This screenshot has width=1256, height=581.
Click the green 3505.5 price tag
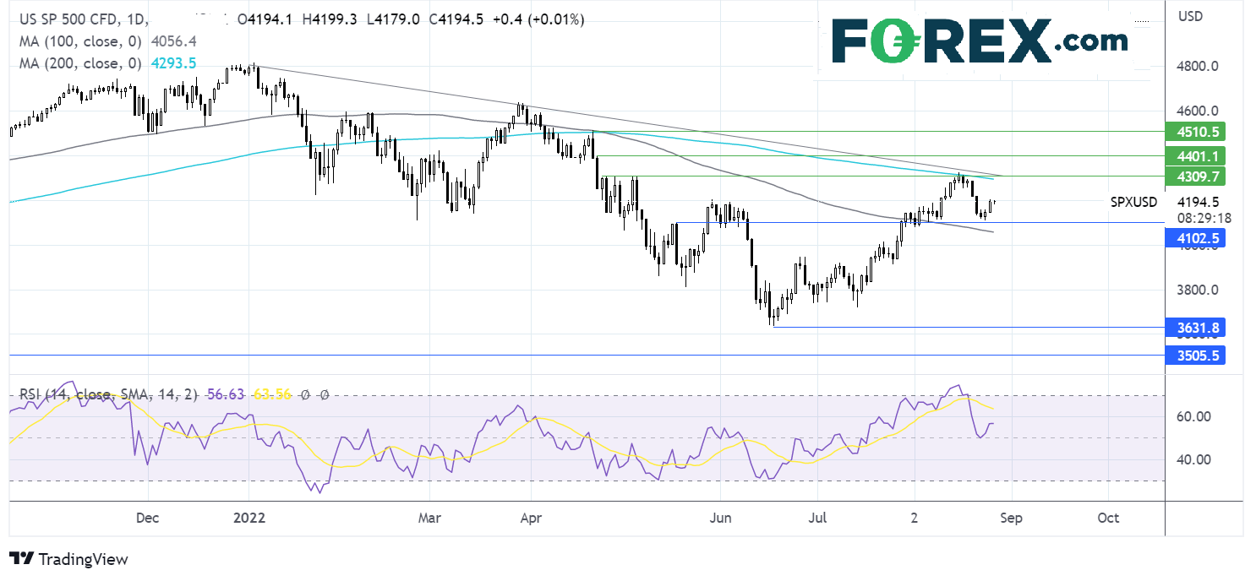pos(1196,356)
